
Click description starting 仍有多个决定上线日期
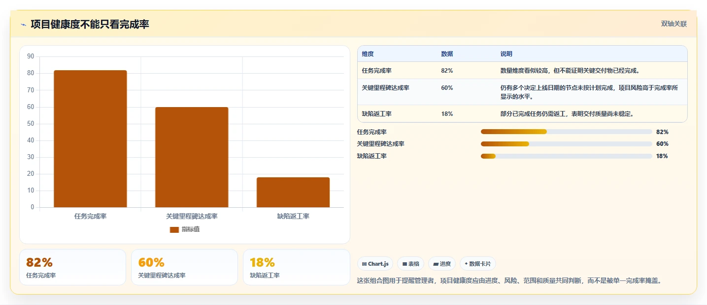tap(589, 92)
